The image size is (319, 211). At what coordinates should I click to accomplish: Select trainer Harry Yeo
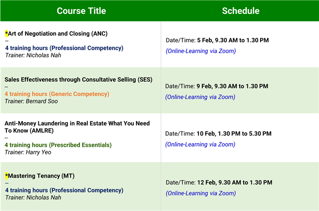28,152
